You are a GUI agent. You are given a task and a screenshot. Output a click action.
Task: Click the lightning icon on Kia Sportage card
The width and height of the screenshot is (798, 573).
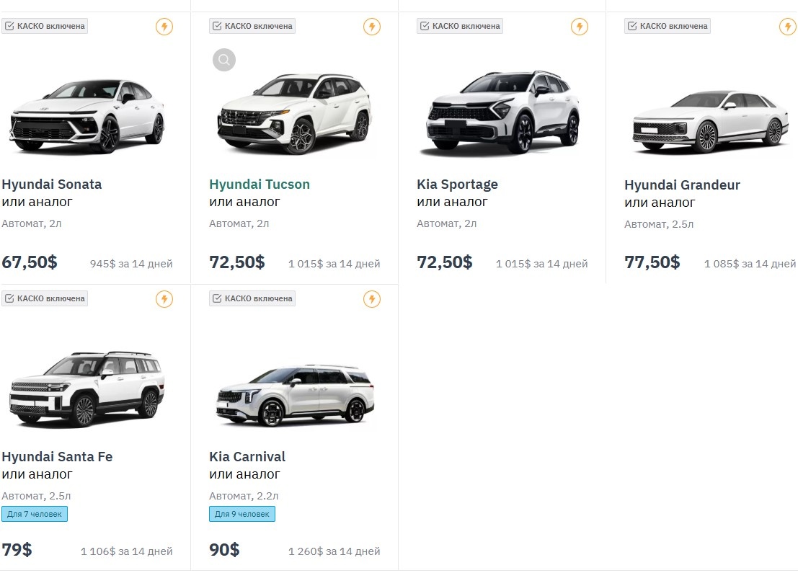(x=580, y=26)
